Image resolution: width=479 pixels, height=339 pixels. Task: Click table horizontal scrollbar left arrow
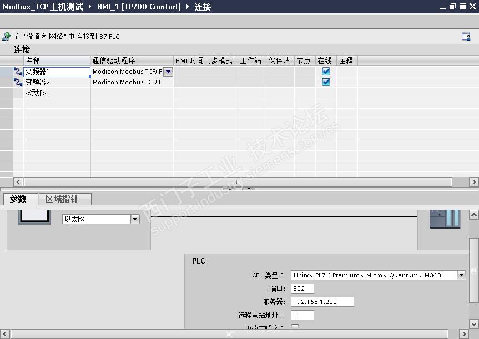18,182
